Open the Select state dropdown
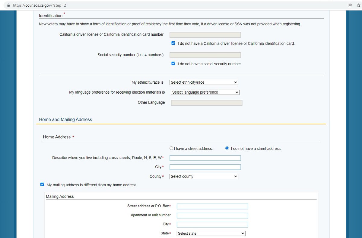The height and width of the screenshot is (238, 362). [x=211, y=233]
